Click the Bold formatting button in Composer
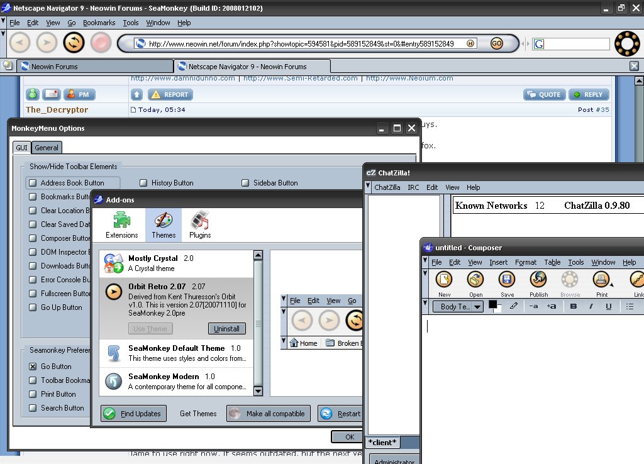This screenshot has width=644, height=464. point(573,306)
